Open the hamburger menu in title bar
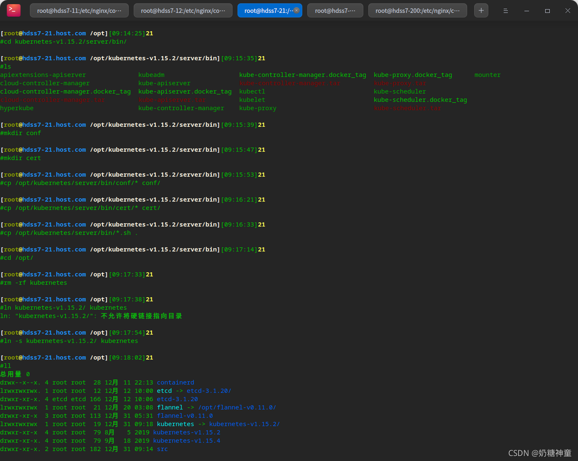Image resolution: width=578 pixels, height=461 pixels. point(505,11)
